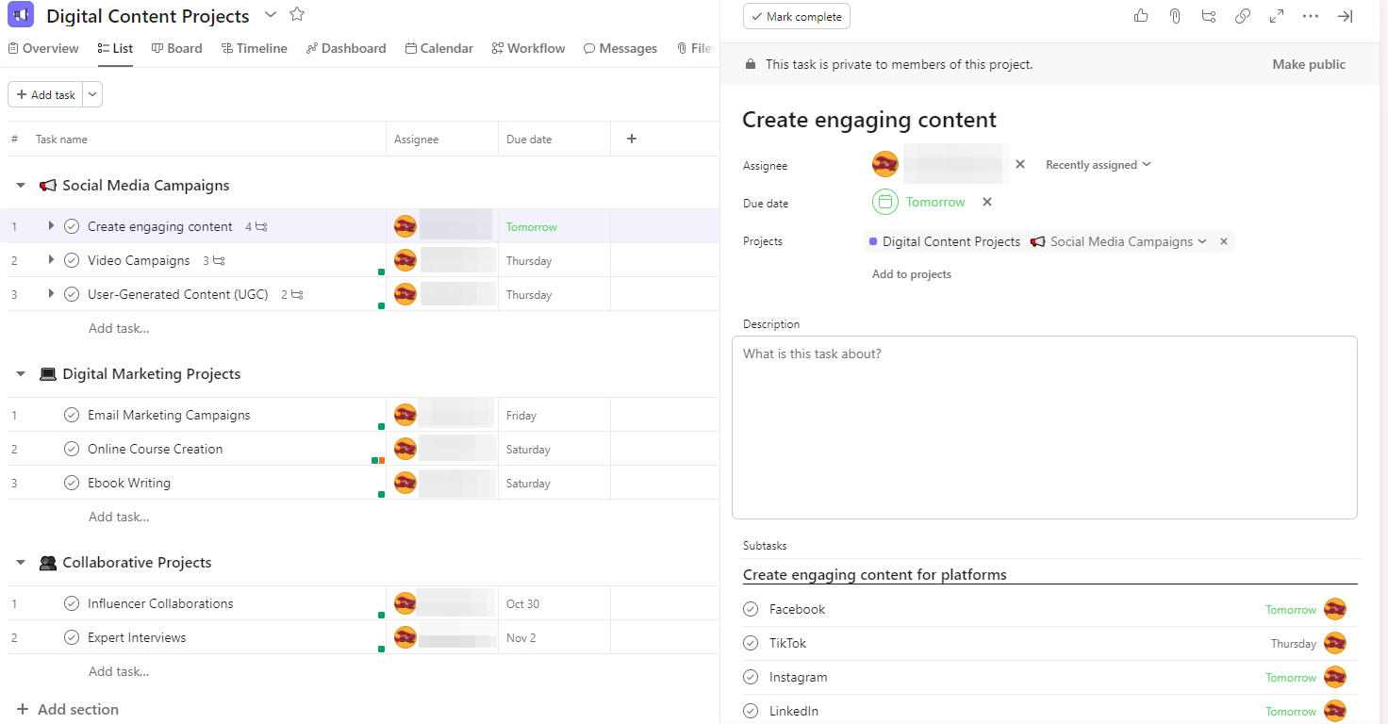
Task: Open the Recently assigned dropdown
Action: point(1099,165)
